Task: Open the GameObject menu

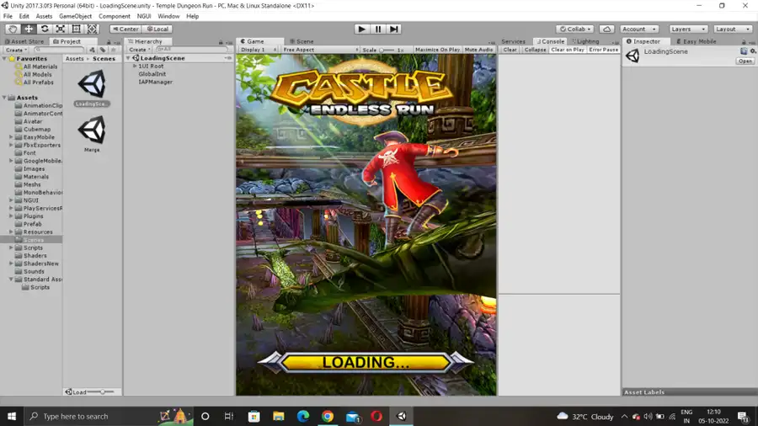Action: (x=75, y=16)
